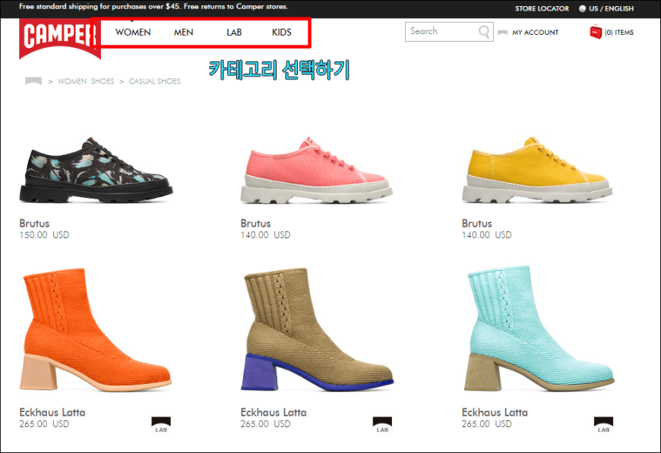Click the LAB badge on the turquoise Eckhaus Latta
Screen dimensions: 661x453
(x=603, y=424)
